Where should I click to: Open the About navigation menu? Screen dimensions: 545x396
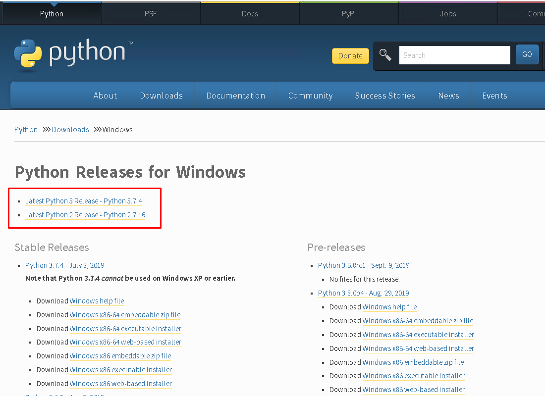(x=105, y=96)
